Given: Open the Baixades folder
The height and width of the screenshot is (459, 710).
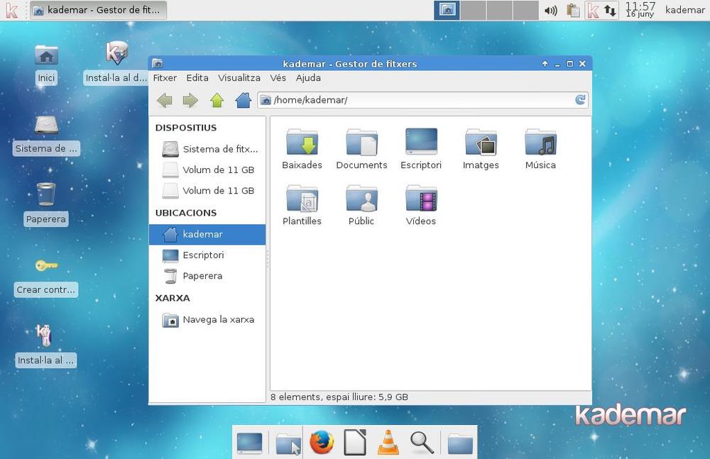Looking at the screenshot, I should [302, 147].
